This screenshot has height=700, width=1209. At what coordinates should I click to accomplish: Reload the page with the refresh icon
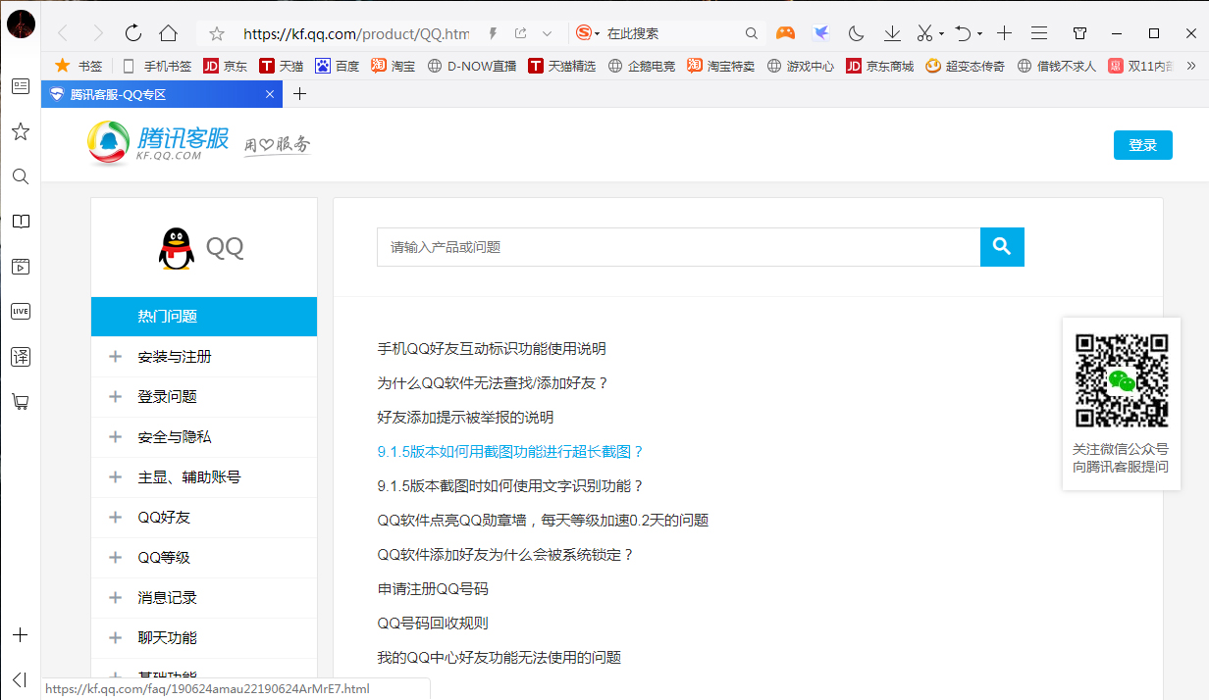coord(132,31)
